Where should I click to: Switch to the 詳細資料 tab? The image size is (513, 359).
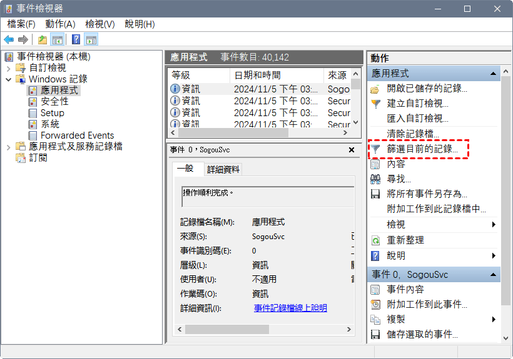coord(223,169)
